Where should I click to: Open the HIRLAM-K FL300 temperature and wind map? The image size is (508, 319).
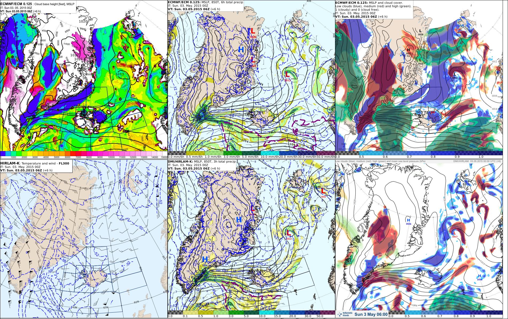(x=83, y=239)
